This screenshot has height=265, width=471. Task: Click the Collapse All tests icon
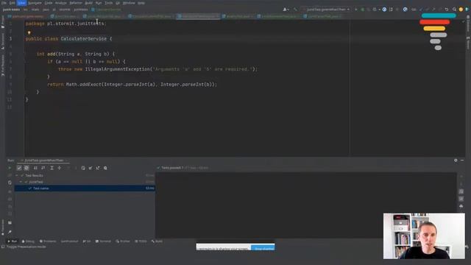pyautogui.click(x=59, y=168)
